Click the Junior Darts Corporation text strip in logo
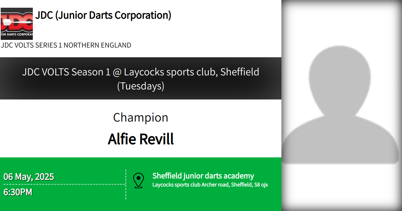The image size is (402, 211). point(16,34)
